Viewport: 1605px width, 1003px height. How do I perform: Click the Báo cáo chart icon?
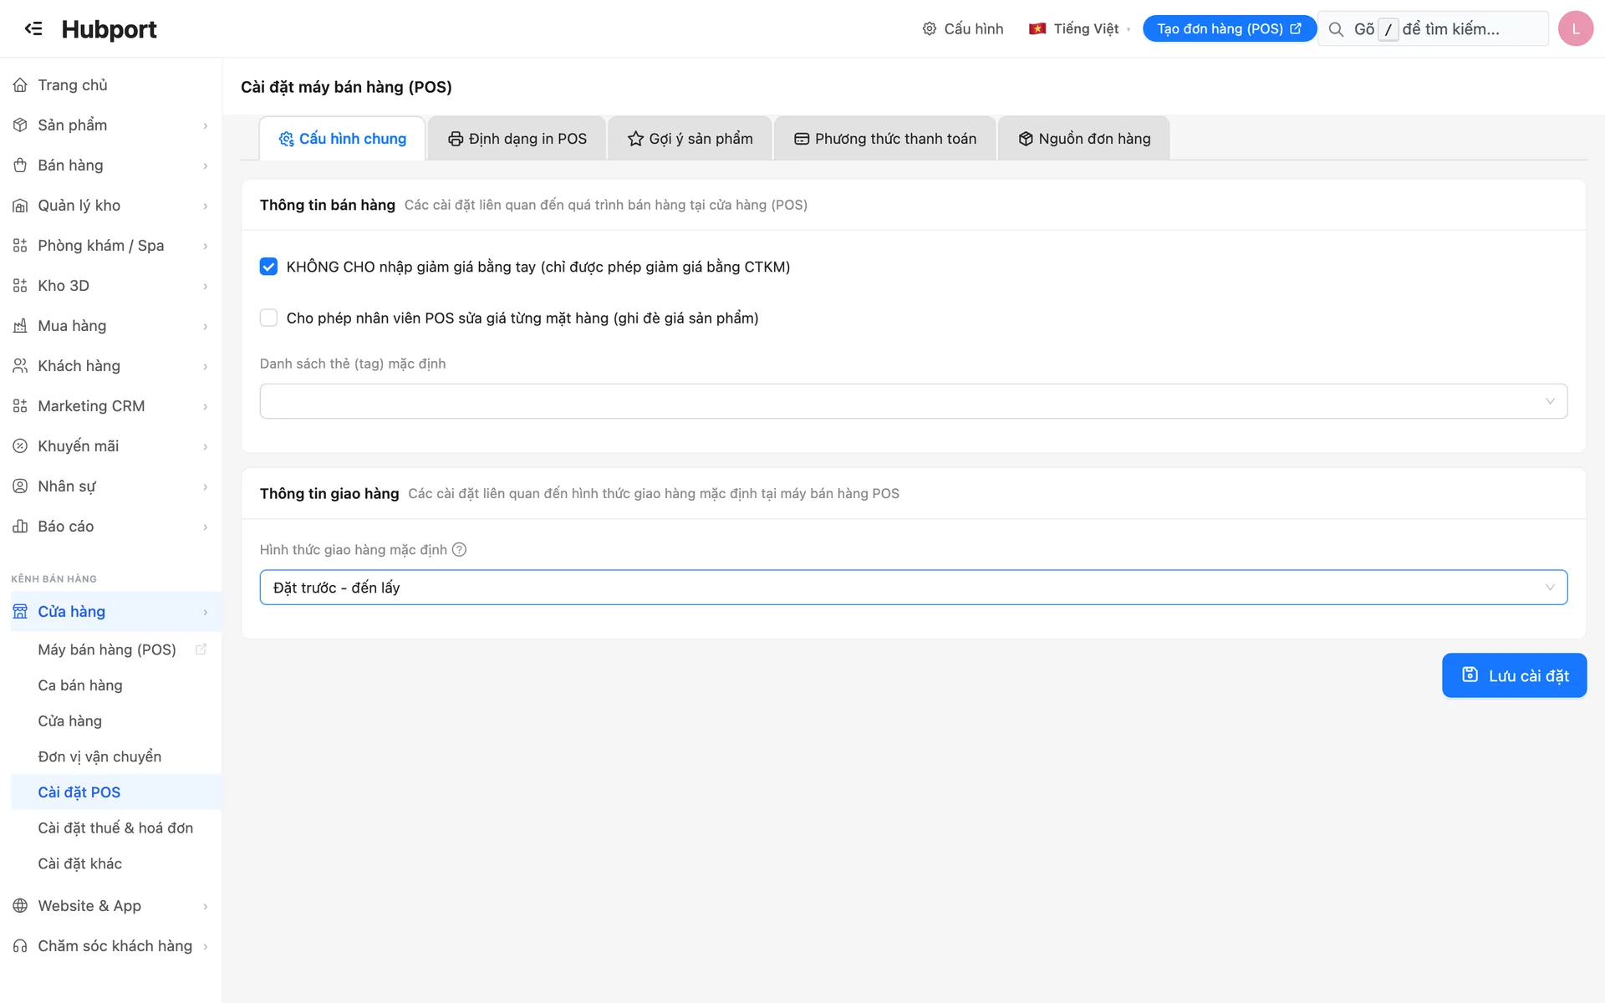20,527
